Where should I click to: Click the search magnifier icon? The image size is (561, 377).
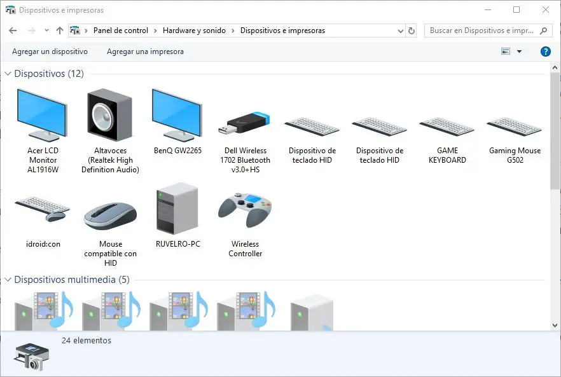(543, 31)
